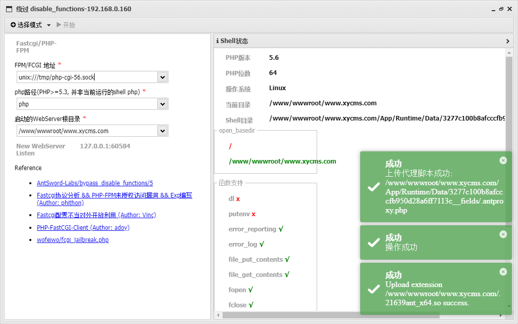The image size is (518, 324).
Task: Click the Fastcgi/PHP-FPM mode label
Action: [36, 47]
